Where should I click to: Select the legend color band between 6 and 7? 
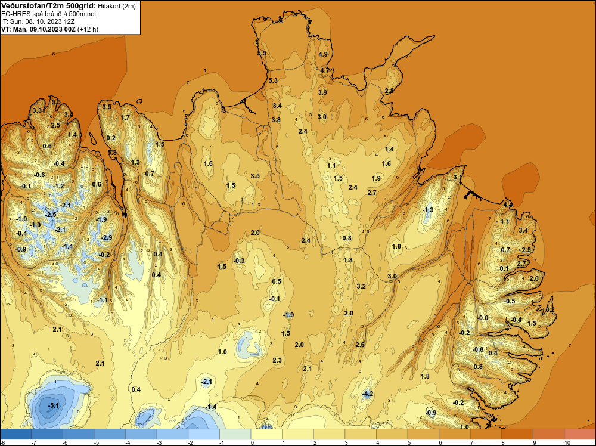pos(454,434)
